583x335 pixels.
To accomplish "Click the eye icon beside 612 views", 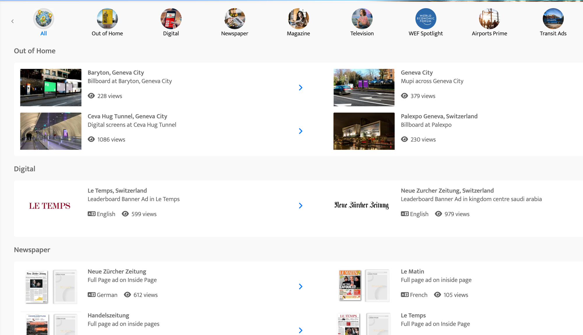I will coord(127,294).
